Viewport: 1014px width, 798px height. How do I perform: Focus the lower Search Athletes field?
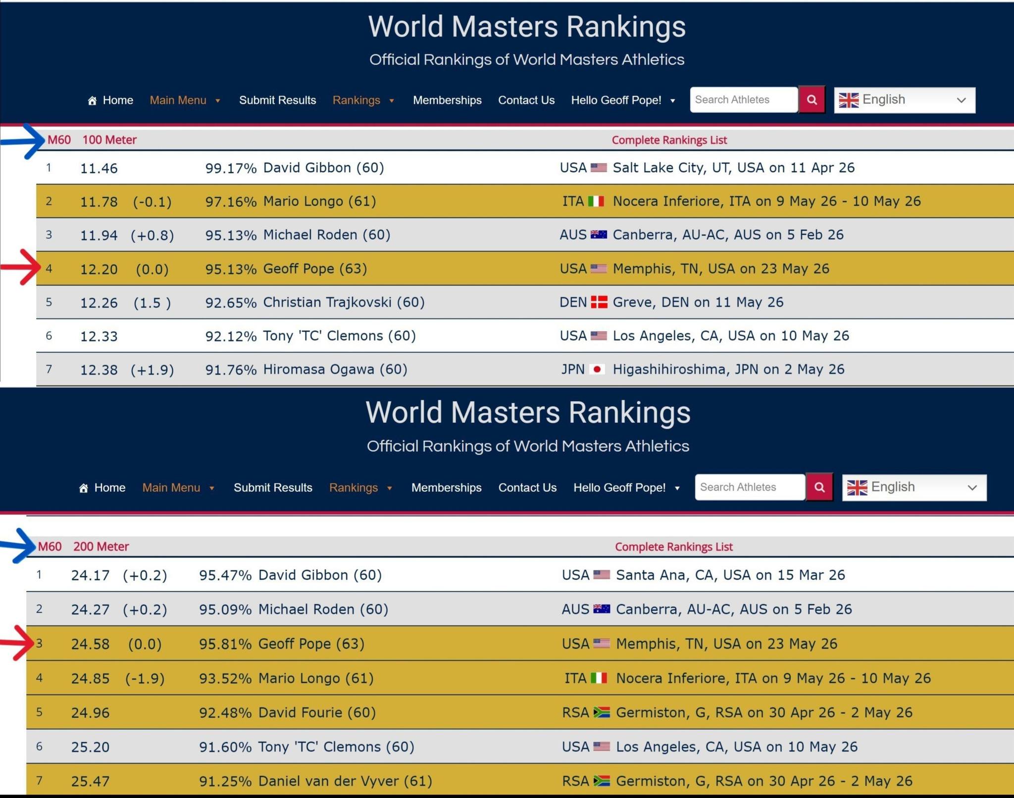point(750,487)
